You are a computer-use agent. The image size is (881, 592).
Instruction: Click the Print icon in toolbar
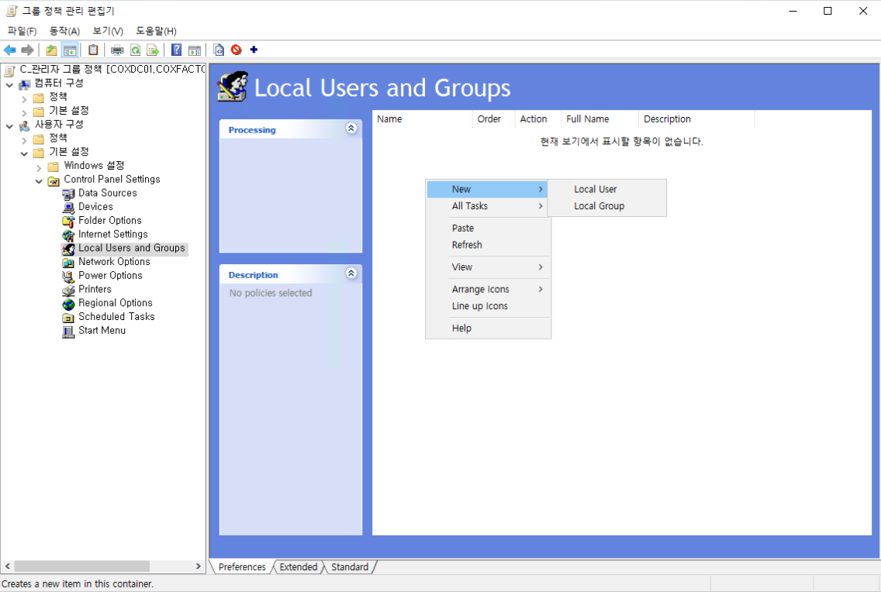pyautogui.click(x=117, y=50)
